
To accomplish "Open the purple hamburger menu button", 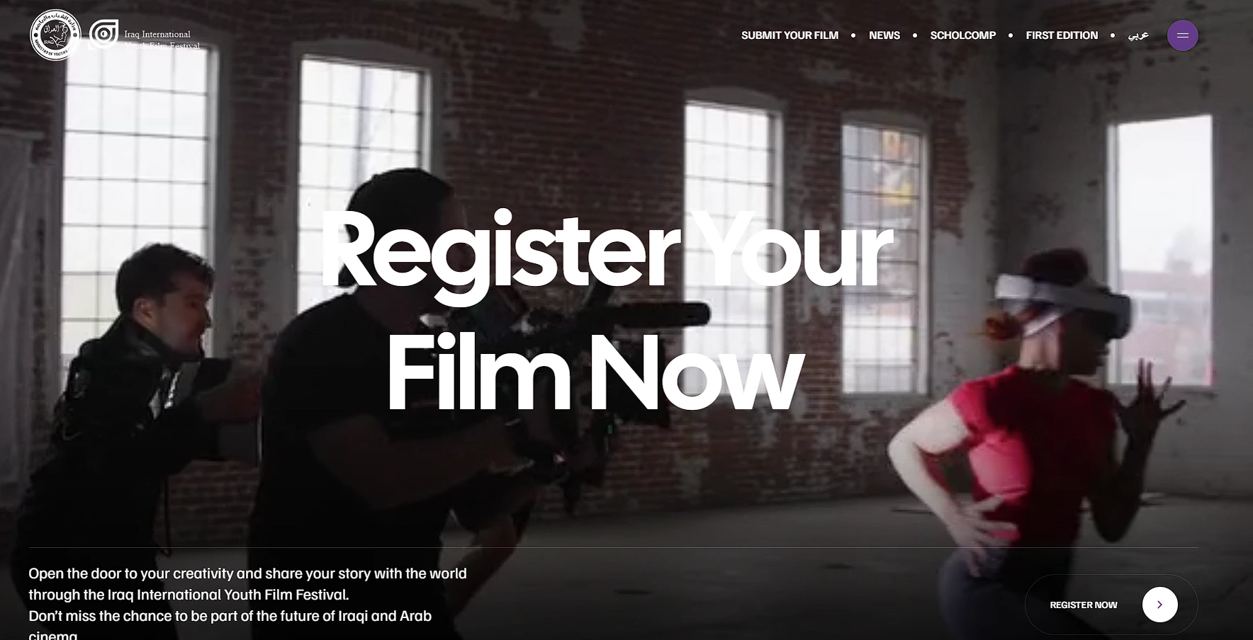I will [1182, 35].
